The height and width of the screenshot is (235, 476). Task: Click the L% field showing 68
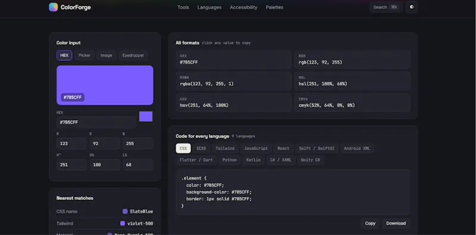138,165
